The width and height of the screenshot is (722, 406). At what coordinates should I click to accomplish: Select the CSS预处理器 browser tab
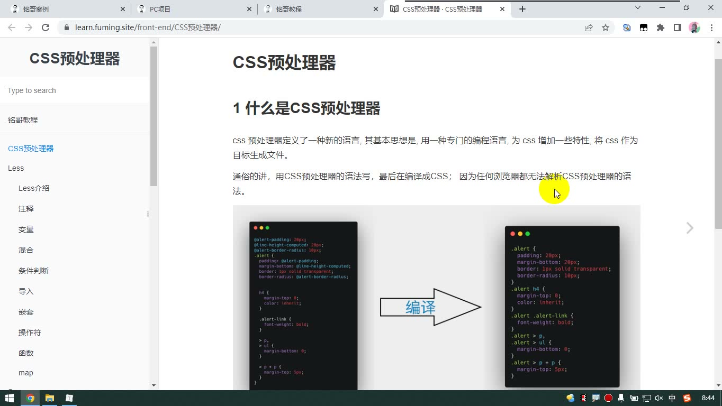[448, 9]
